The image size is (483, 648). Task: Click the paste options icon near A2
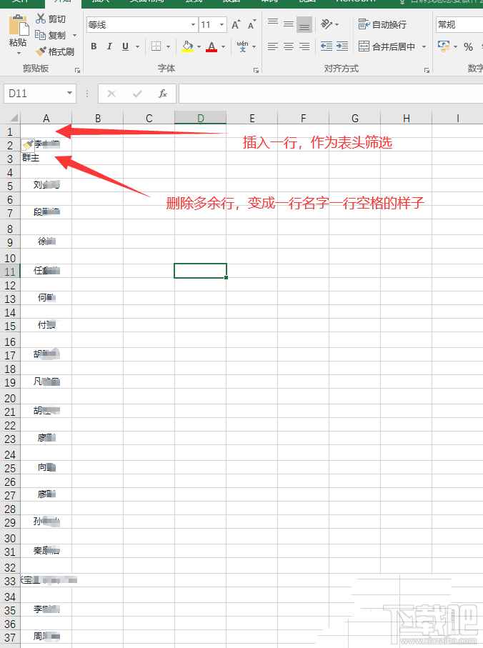pos(28,145)
